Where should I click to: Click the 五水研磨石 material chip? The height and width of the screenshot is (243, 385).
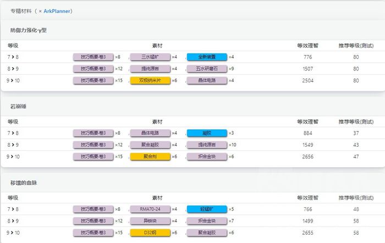point(207,69)
